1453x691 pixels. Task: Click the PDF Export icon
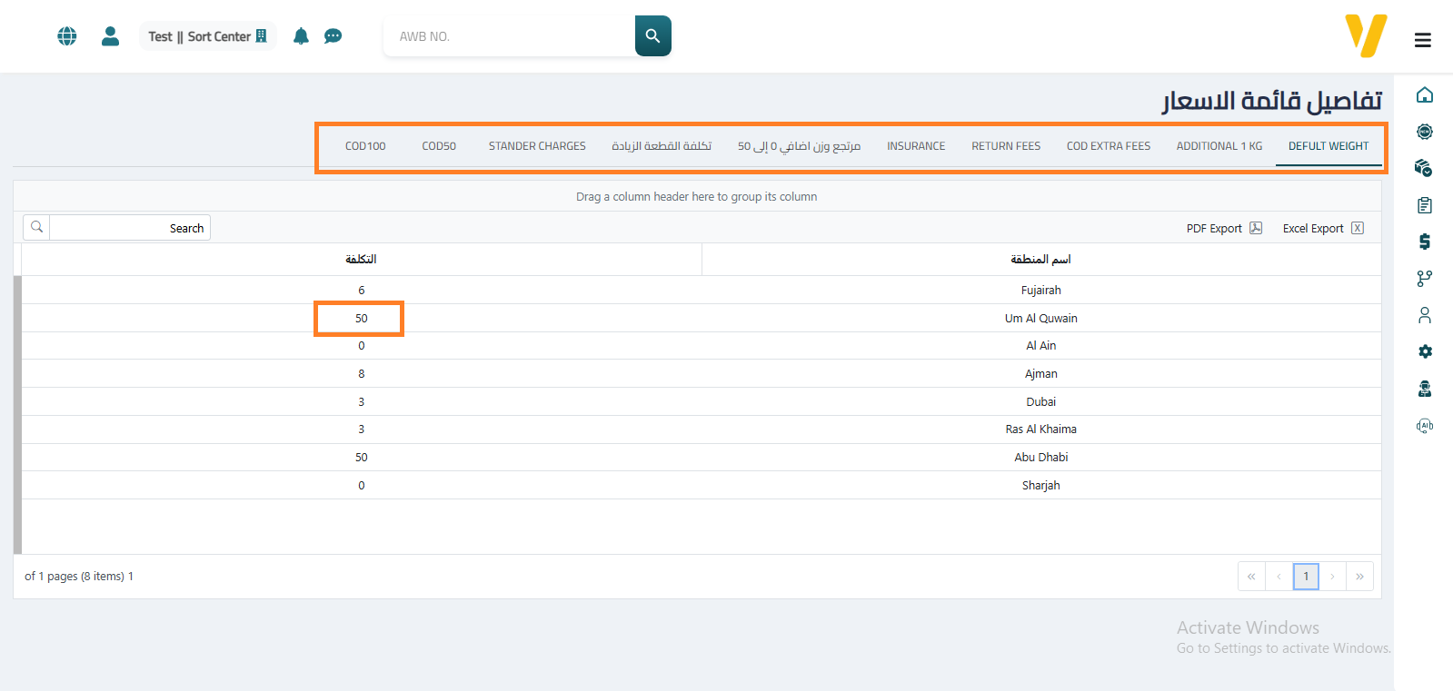[1256, 228]
